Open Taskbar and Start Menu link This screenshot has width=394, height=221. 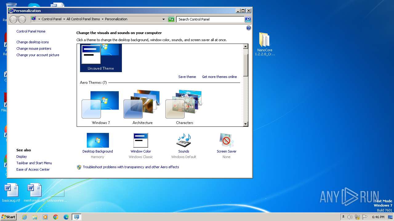point(34,163)
